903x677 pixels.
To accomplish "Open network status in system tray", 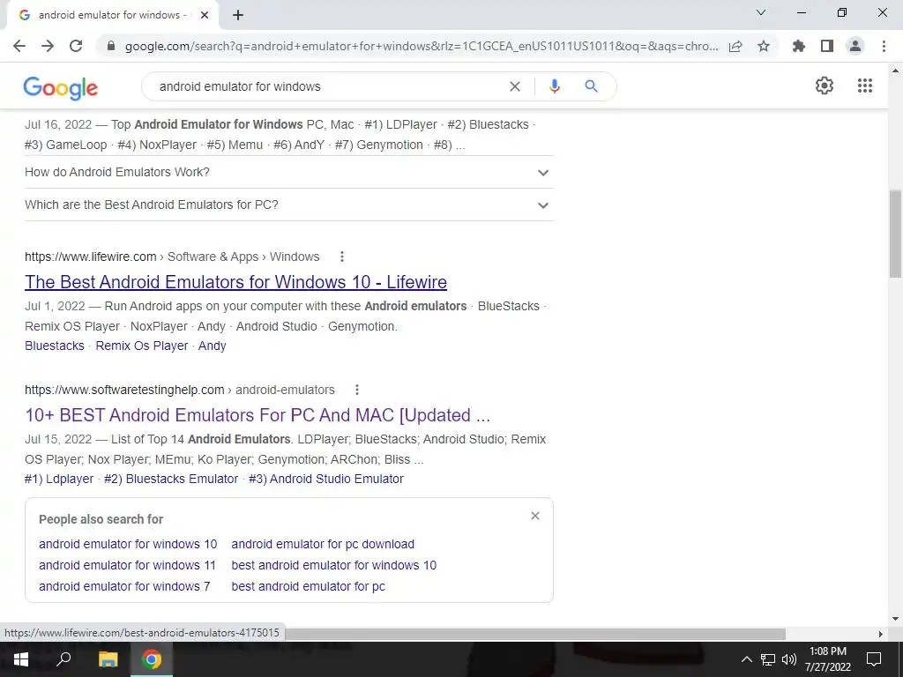I will pyautogui.click(x=768, y=659).
